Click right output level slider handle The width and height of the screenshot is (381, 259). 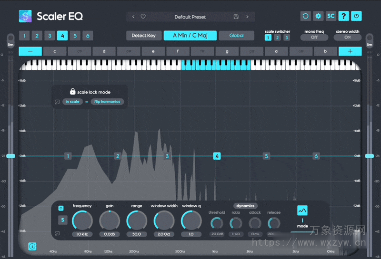coord(370,156)
